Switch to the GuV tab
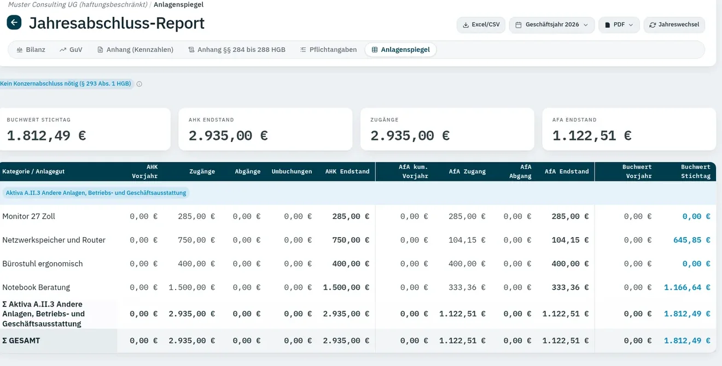The width and height of the screenshot is (722, 366). pyautogui.click(x=71, y=50)
